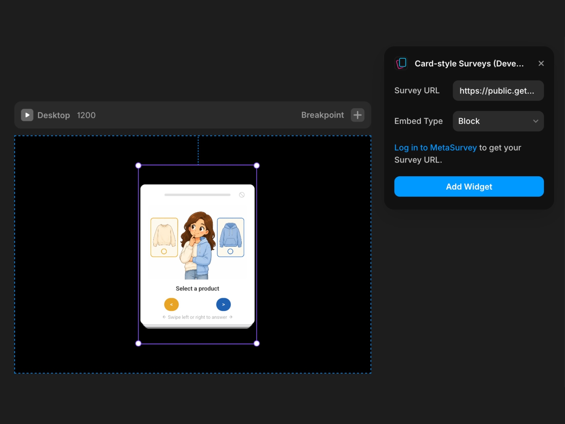The height and width of the screenshot is (424, 565).
Task: Click the blue right swipe button
Action: [x=224, y=305]
